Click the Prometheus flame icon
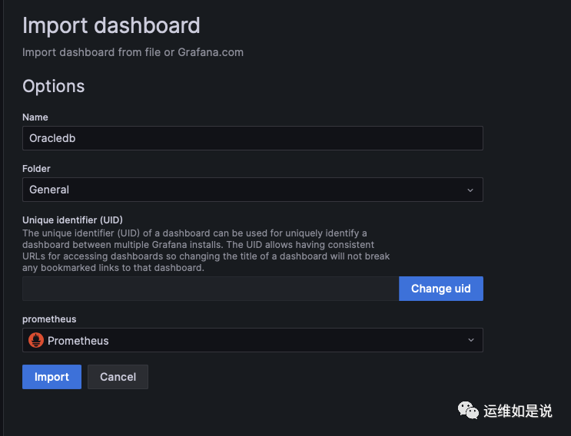Image resolution: width=571 pixels, height=436 pixels. [x=36, y=340]
